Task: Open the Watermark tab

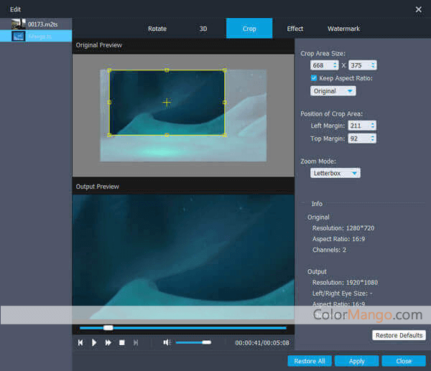Action: [343, 29]
